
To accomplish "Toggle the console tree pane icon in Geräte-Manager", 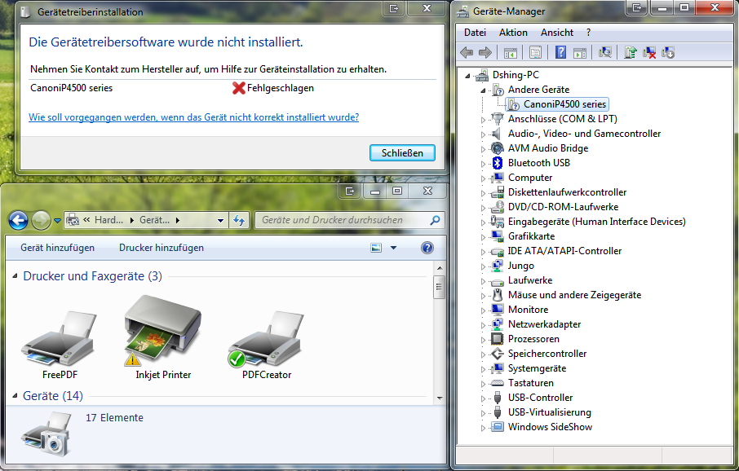I will point(511,52).
